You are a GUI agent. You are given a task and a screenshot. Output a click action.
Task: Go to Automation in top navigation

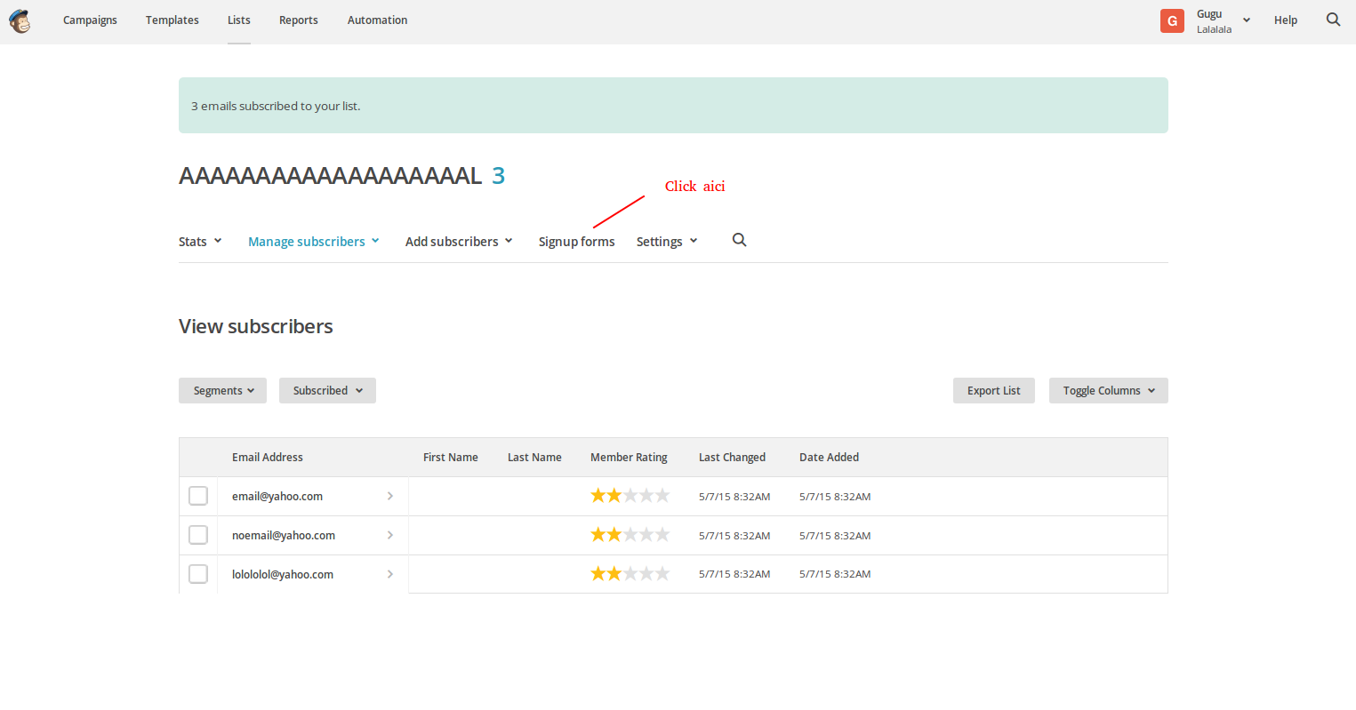coord(377,20)
